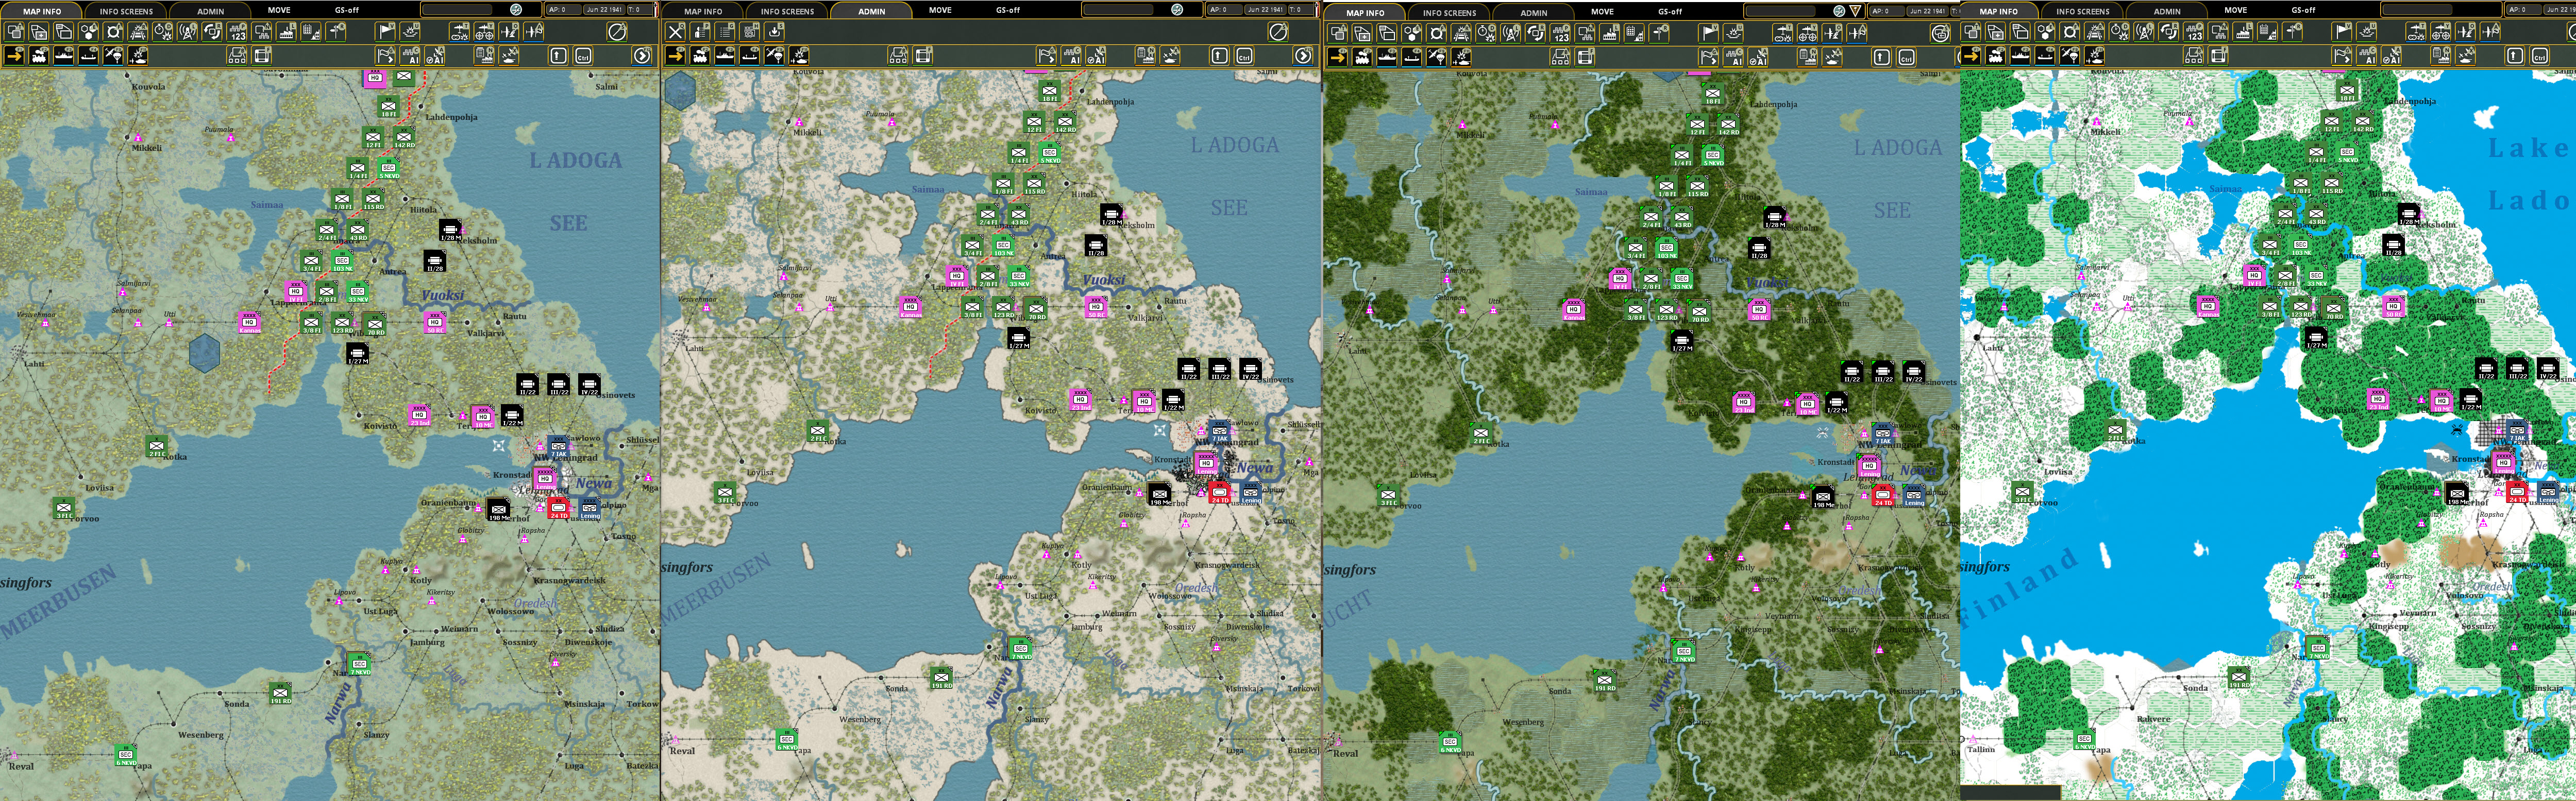The width and height of the screenshot is (2576, 801).
Task: Click flag arrow (G) icon in ADMIN panel
Action: (x=1046, y=56)
